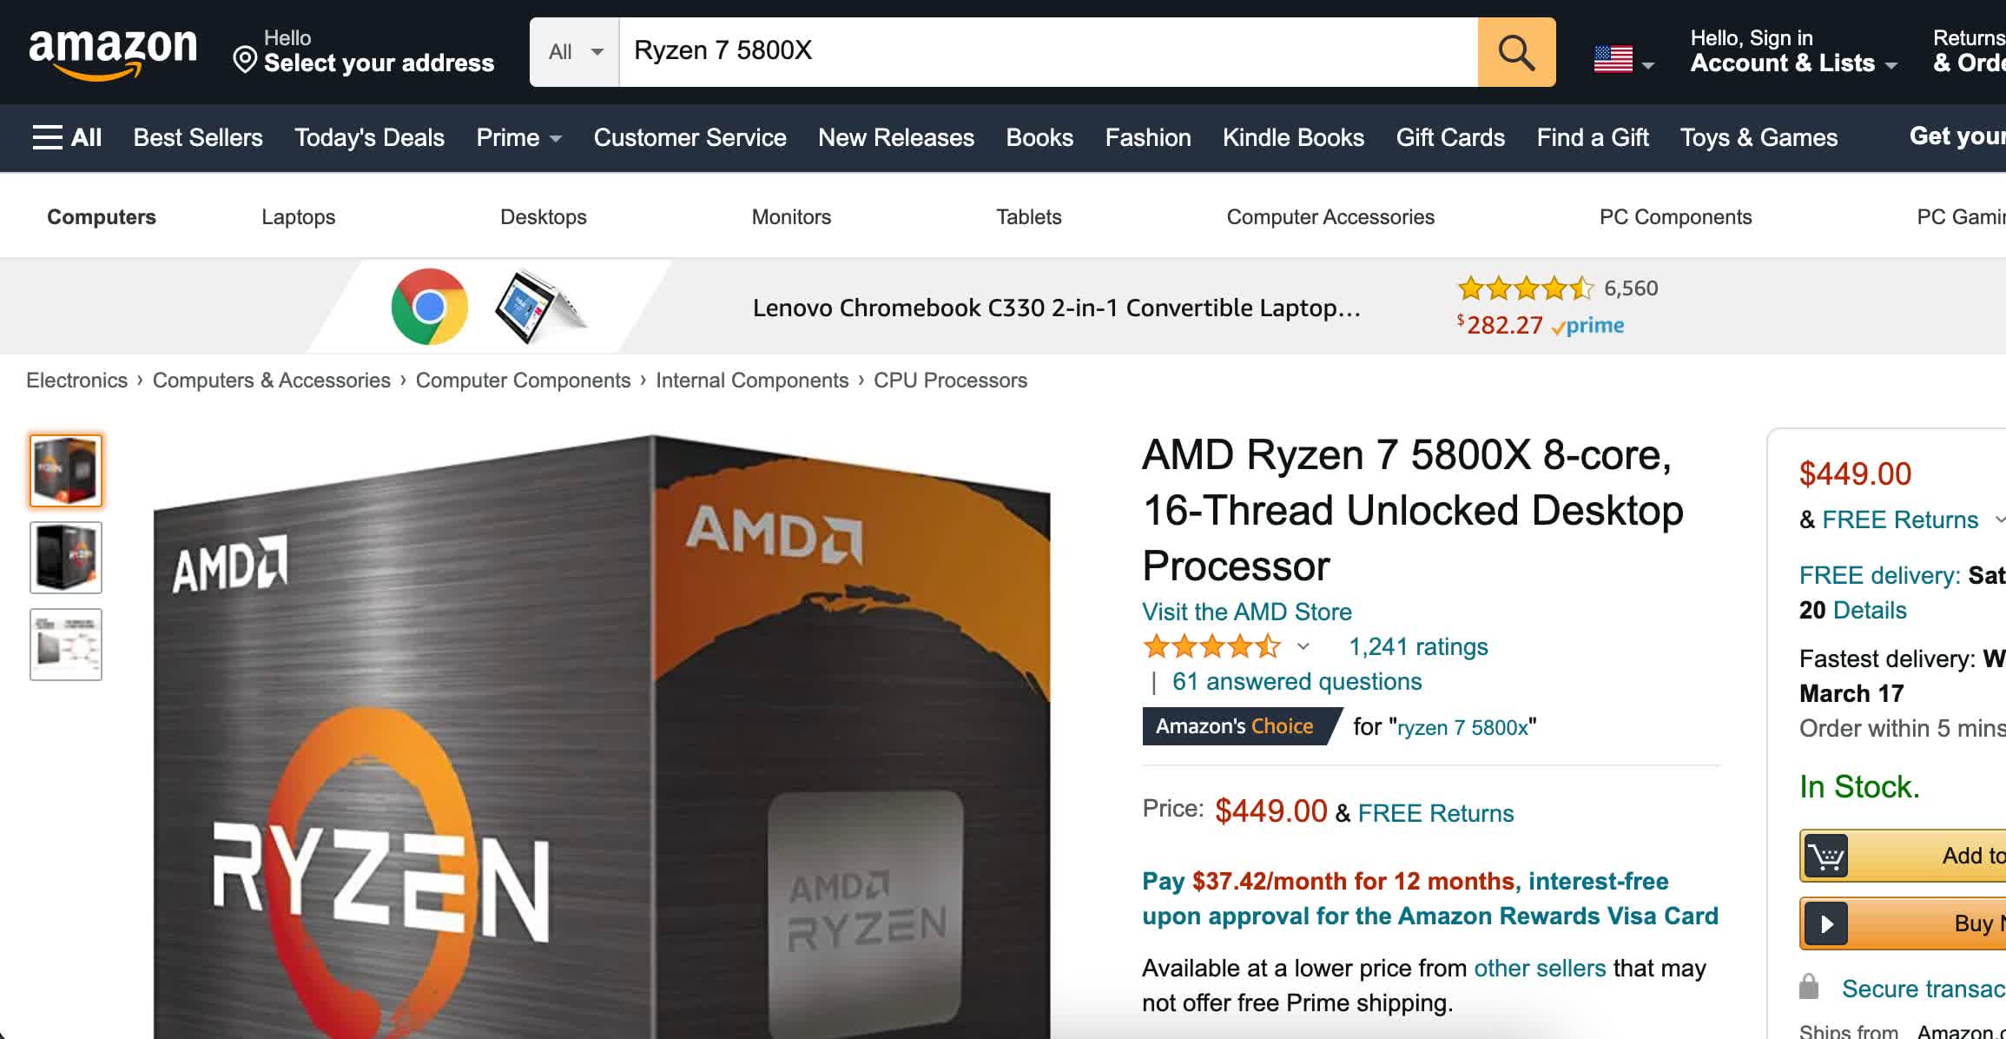Select the PC Components category tab
The height and width of the screenshot is (1039, 2006).
[x=1675, y=217]
